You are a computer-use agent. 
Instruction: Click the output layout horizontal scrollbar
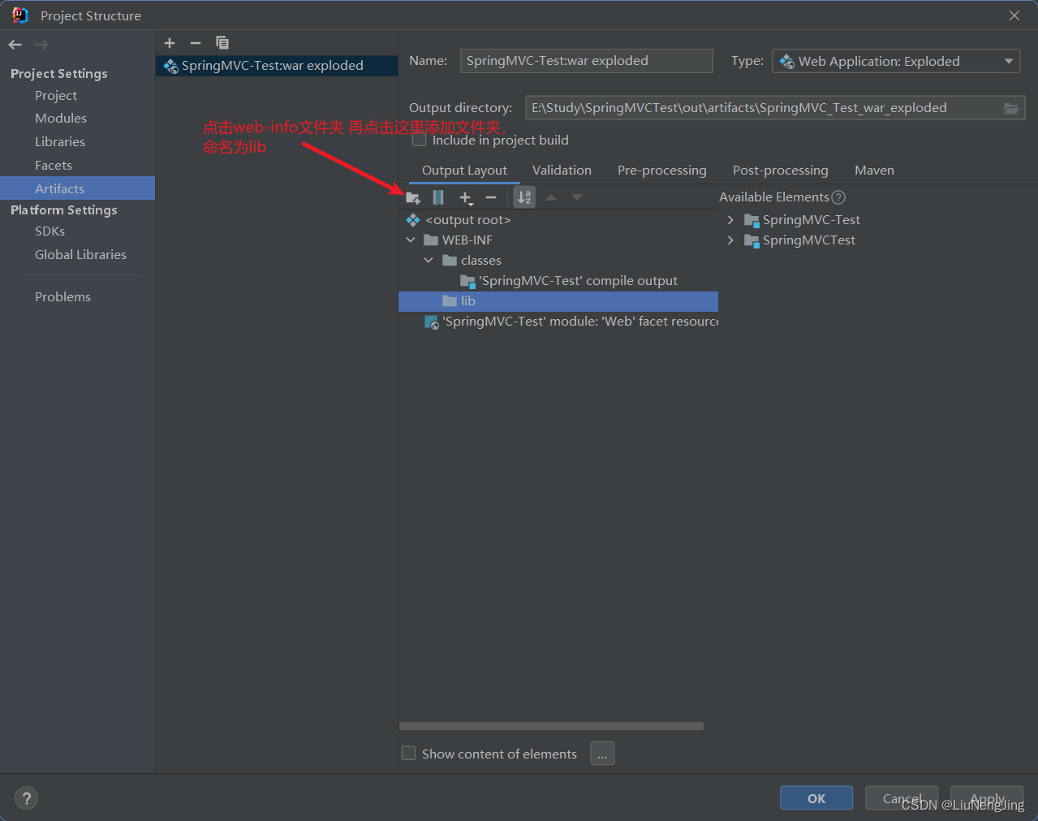[x=551, y=726]
